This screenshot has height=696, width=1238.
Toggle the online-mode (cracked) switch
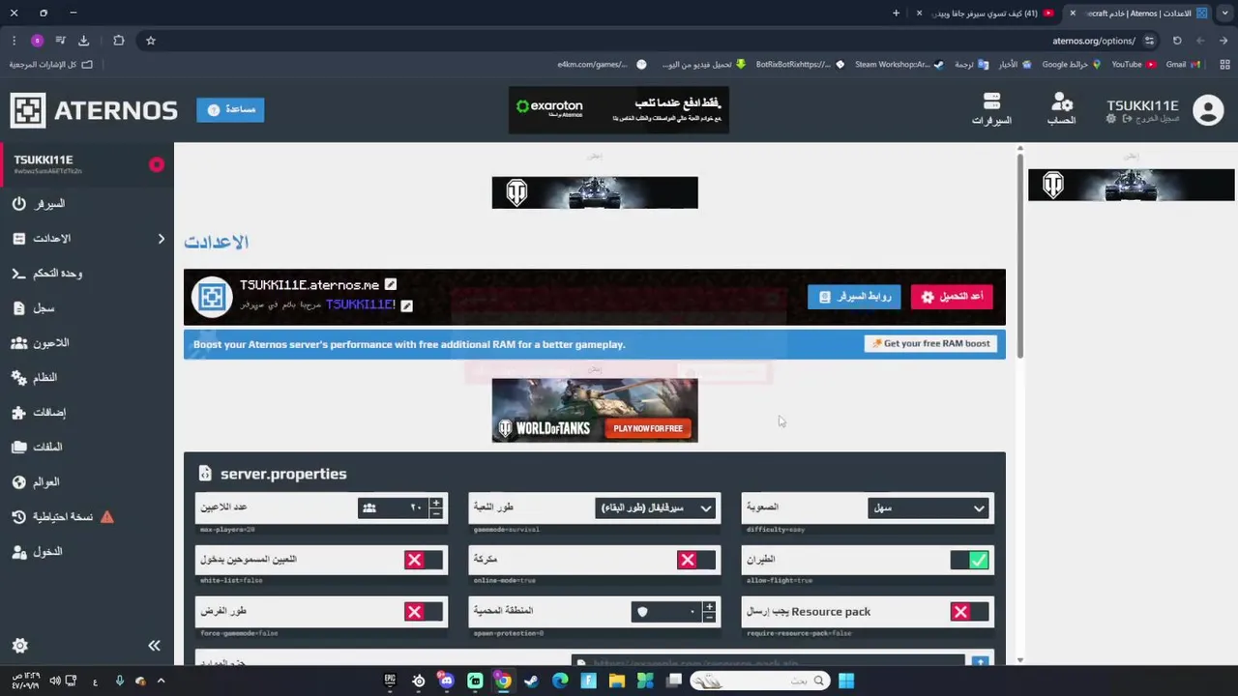696,560
